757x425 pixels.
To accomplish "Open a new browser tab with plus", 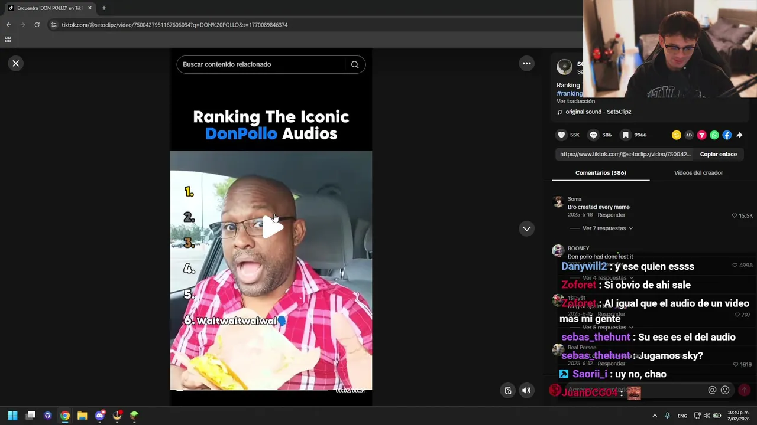I will tap(104, 8).
